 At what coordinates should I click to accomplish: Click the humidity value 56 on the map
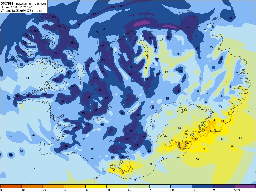231,54
